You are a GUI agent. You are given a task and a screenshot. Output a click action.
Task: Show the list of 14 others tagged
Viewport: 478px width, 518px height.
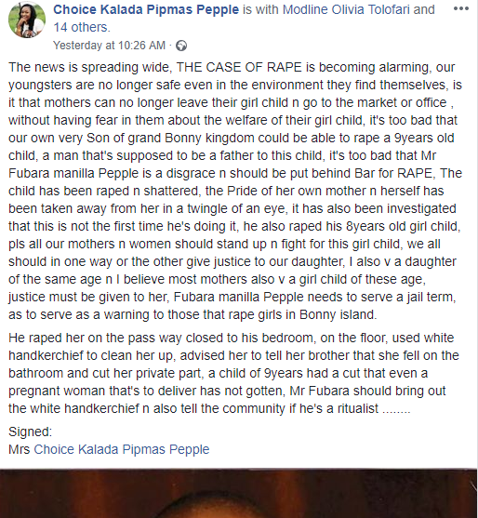pyautogui.click(x=81, y=27)
